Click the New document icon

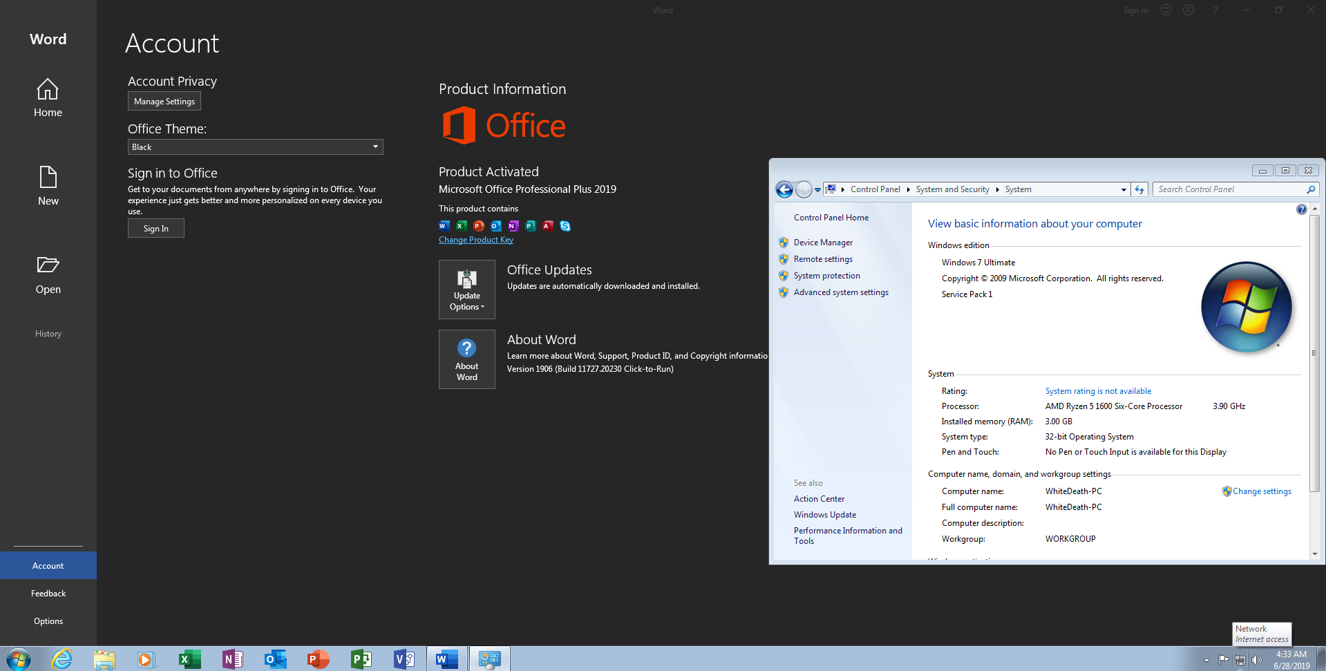(48, 178)
